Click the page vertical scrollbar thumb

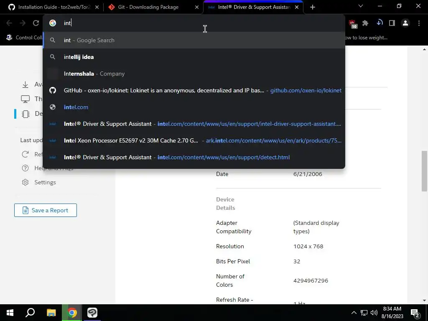tap(424, 171)
